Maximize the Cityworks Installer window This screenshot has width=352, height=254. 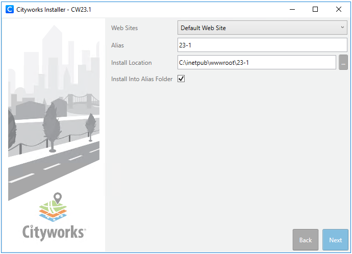(x=315, y=9)
